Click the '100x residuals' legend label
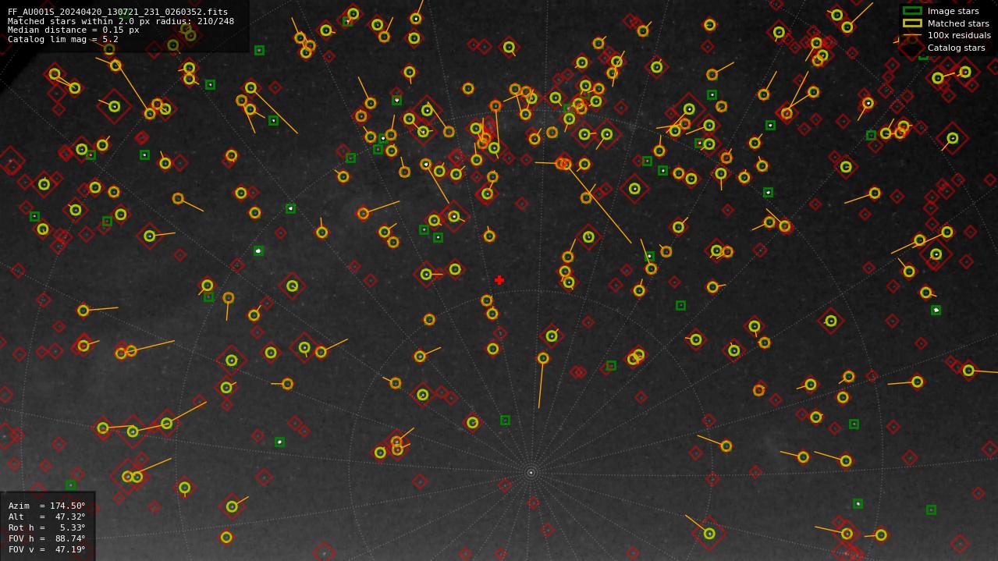Viewport: 998px width, 561px height. click(x=959, y=35)
